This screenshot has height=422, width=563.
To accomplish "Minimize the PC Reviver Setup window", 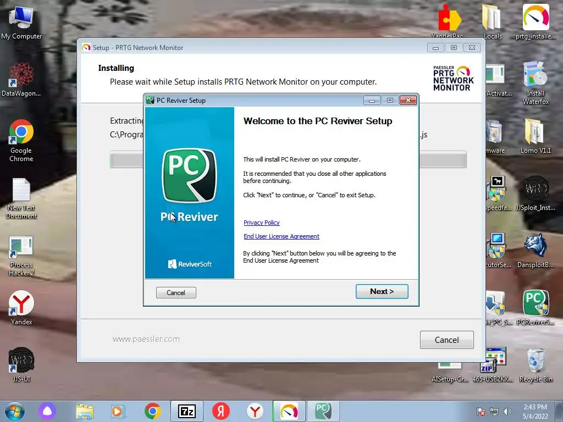I will pos(372,101).
